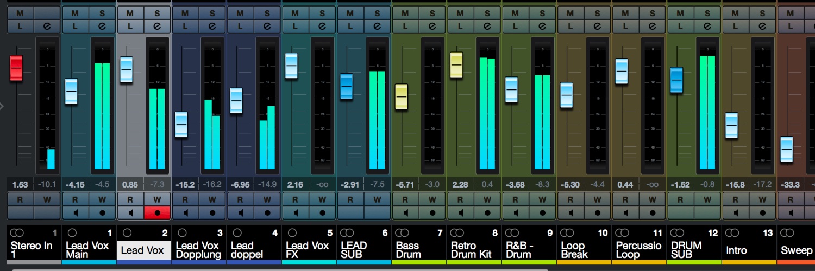This screenshot has width=815, height=271.
Task: Toggle Listen (L) on Lead doppel
Action: point(240,25)
